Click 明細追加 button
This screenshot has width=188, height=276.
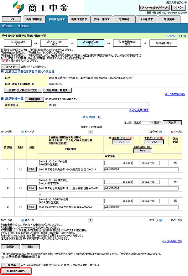tap(34, 99)
